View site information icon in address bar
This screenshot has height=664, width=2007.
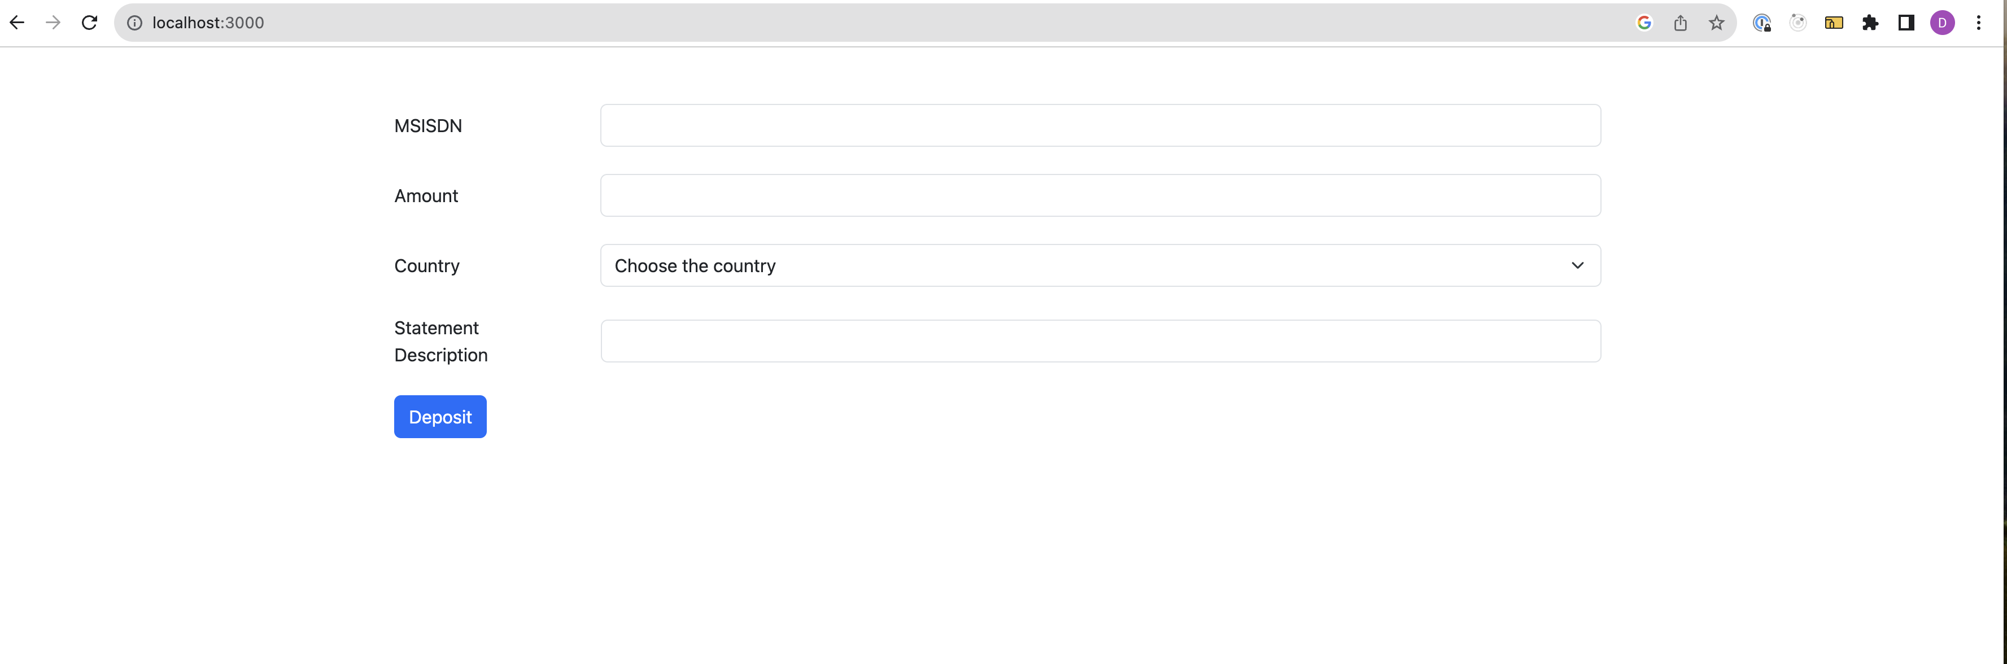click(135, 23)
